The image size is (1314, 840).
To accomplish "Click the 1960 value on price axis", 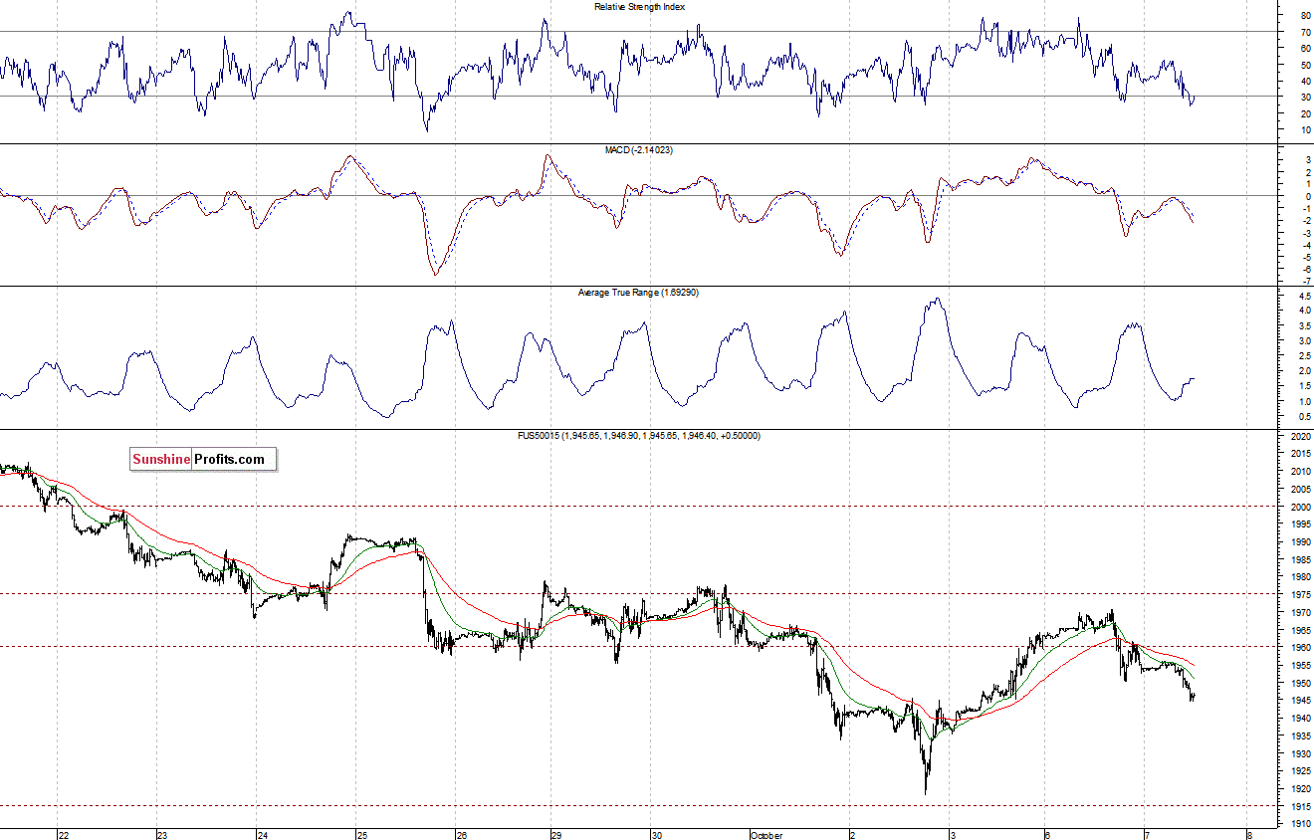I will point(1299,648).
